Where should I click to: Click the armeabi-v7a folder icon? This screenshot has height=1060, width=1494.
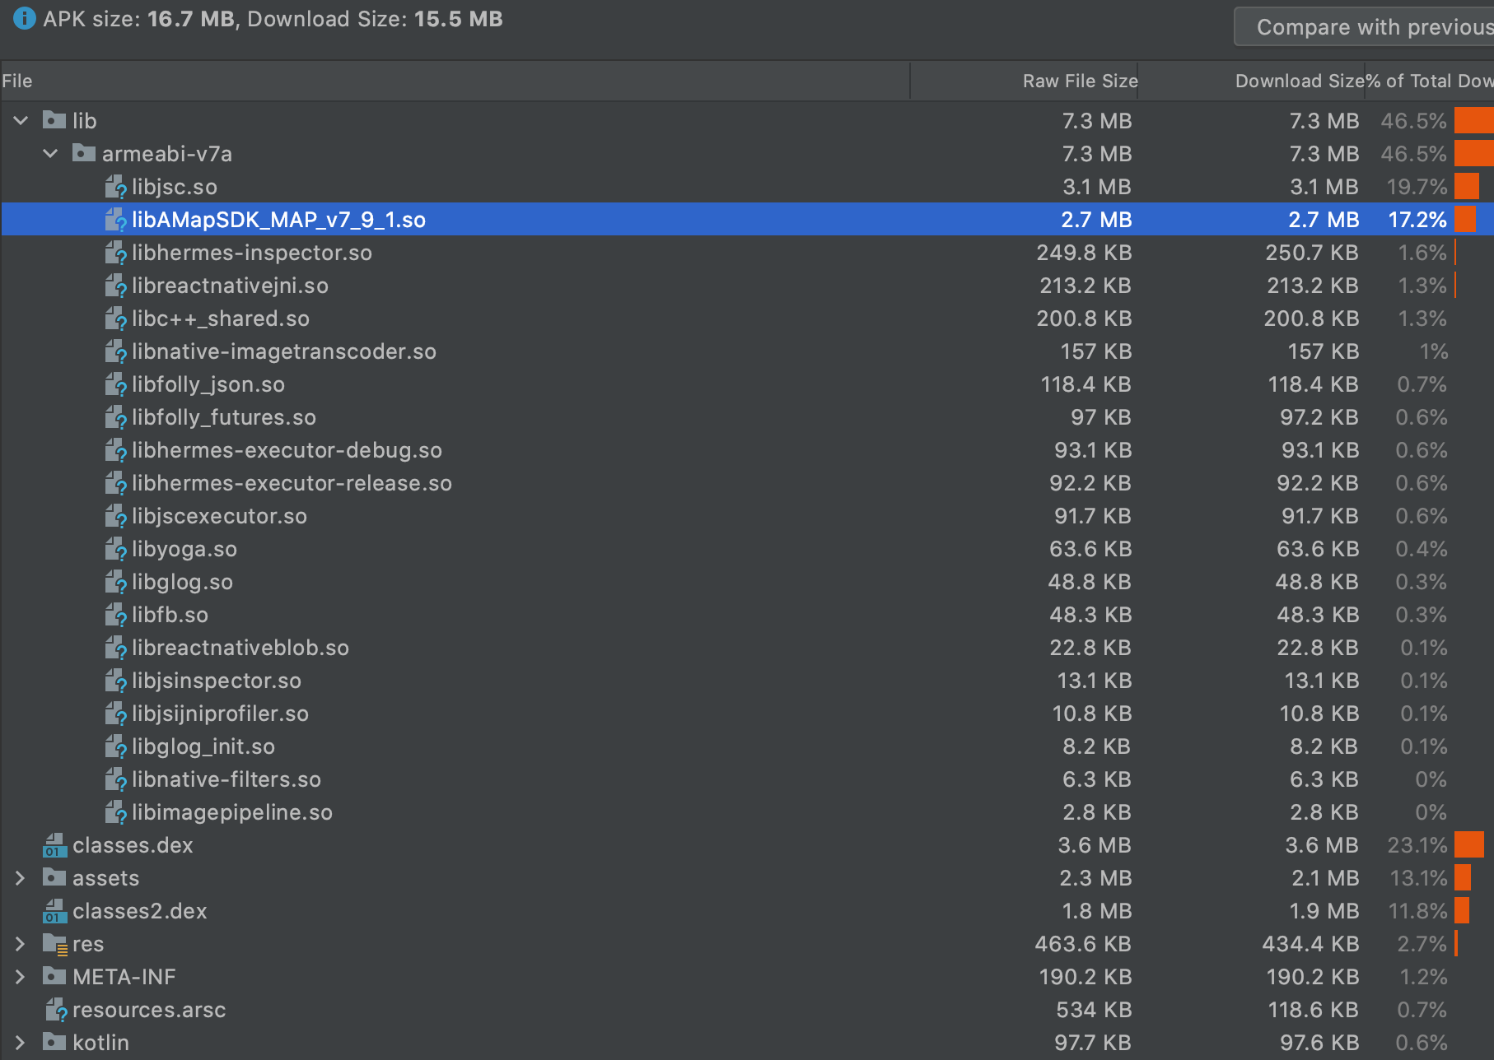coord(84,153)
